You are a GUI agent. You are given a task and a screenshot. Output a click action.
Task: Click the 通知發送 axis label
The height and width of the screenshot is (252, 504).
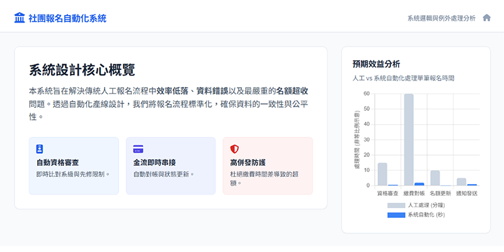pyautogui.click(x=467, y=193)
